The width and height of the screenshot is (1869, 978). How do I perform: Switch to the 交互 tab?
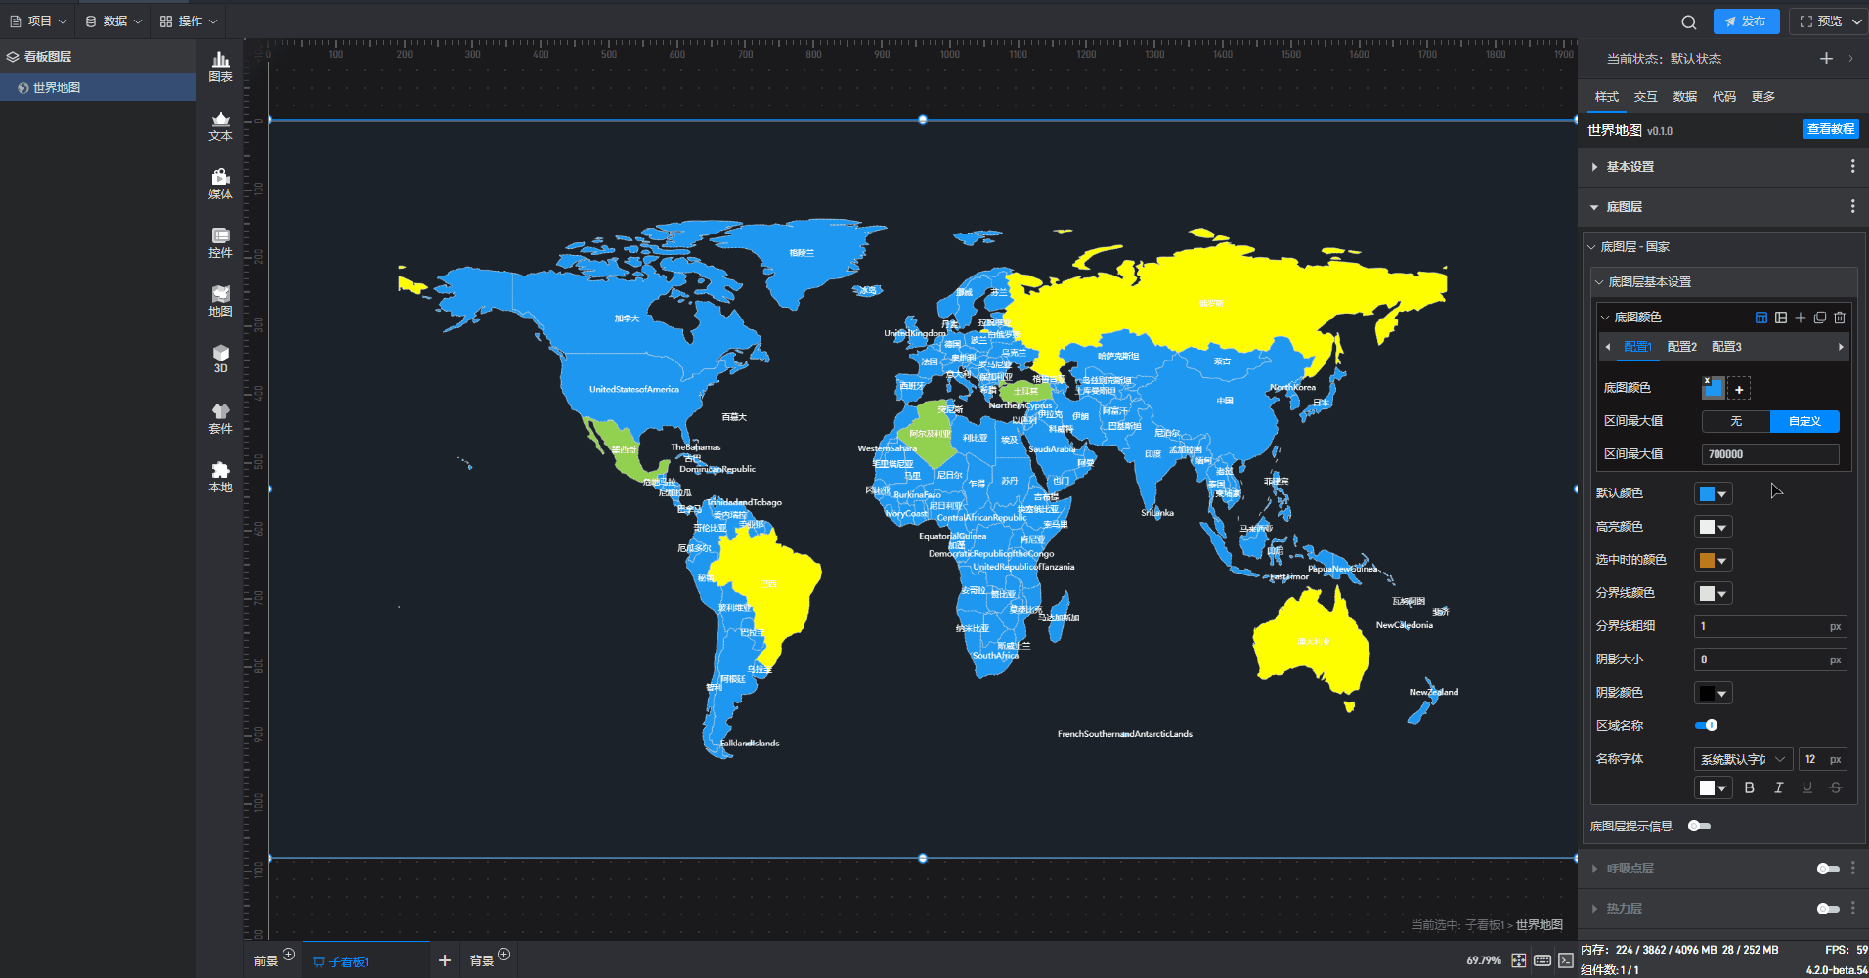[x=1645, y=96]
